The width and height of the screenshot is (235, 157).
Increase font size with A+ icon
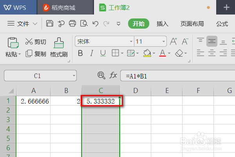(x=174, y=41)
